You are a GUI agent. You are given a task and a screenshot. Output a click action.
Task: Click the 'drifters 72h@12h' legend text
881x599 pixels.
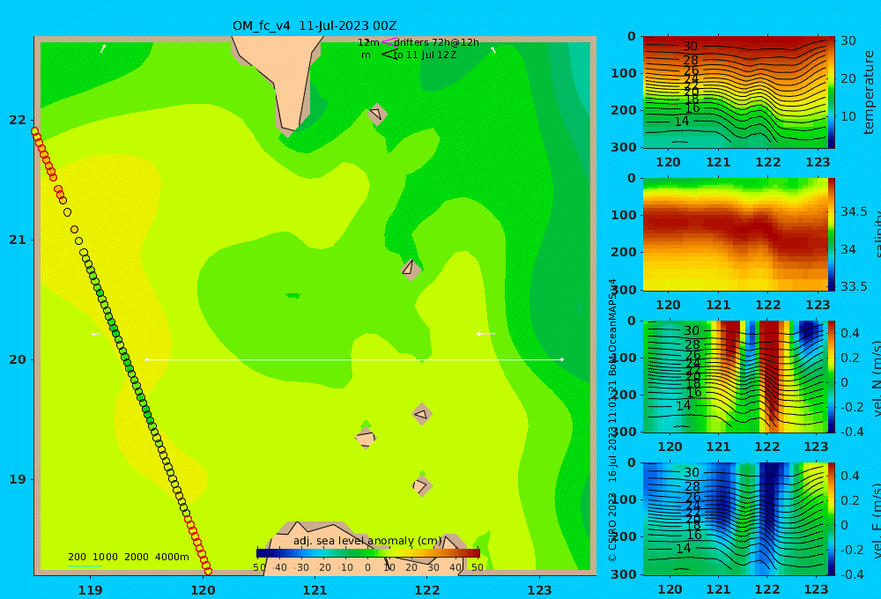point(437,42)
